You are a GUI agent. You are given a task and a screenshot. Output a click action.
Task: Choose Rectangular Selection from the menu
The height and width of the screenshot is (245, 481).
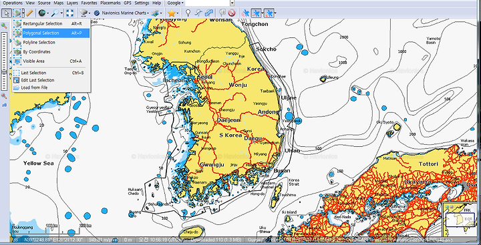click(x=51, y=23)
